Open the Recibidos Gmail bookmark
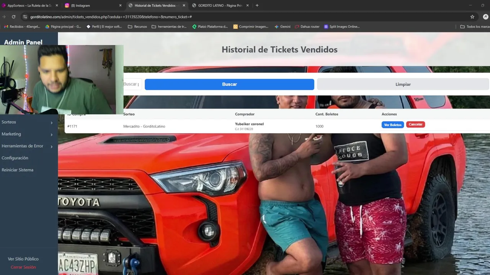Image resolution: width=490 pixels, height=275 pixels. (22, 27)
